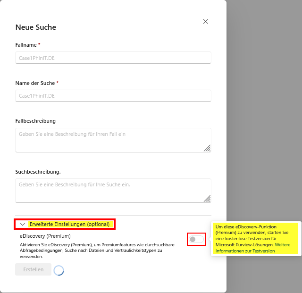Click the Suchbeschreibung label
Screen dimensions: 302x293
point(38,172)
